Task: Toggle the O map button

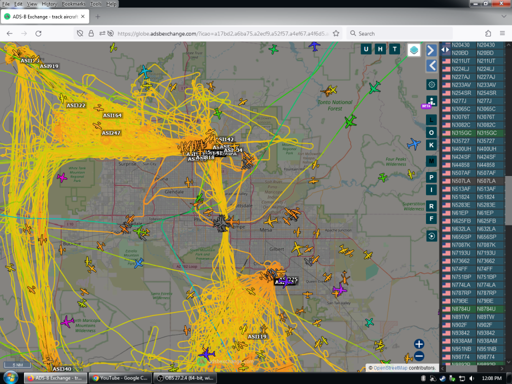Action: tap(431, 132)
